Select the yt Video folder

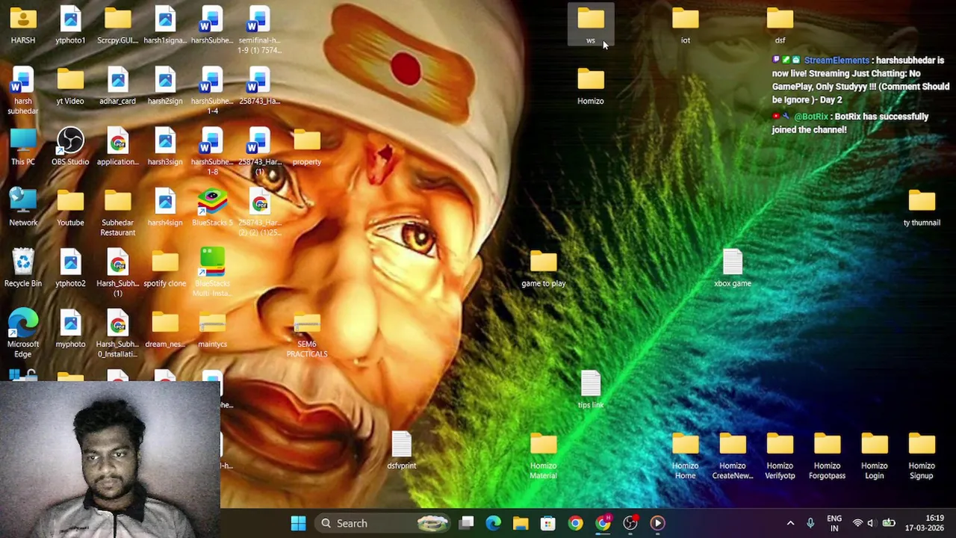(x=70, y=86)
